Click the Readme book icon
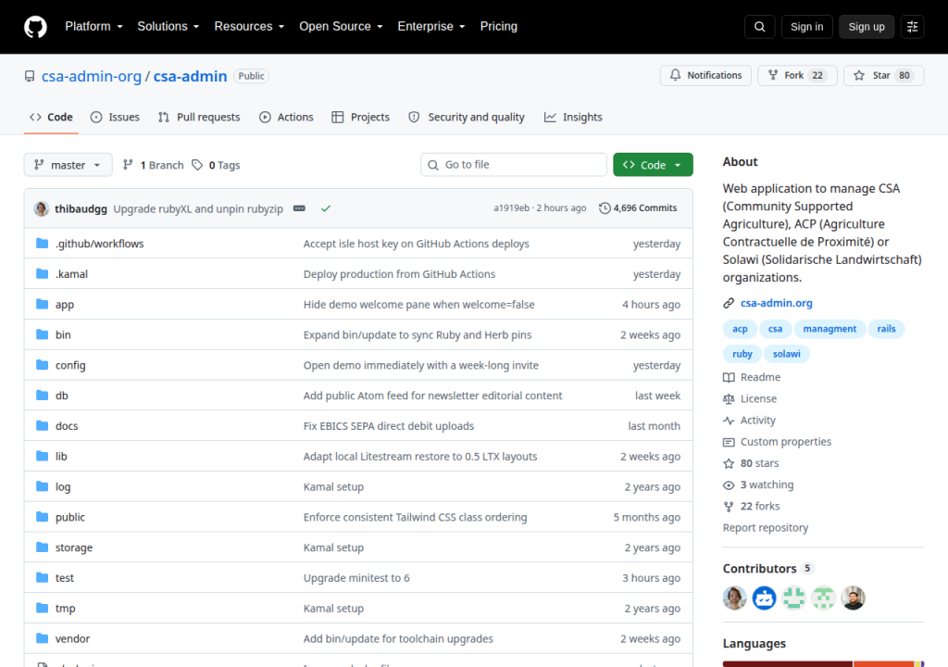This screenshot has height=667, width=948. [729, 378]
